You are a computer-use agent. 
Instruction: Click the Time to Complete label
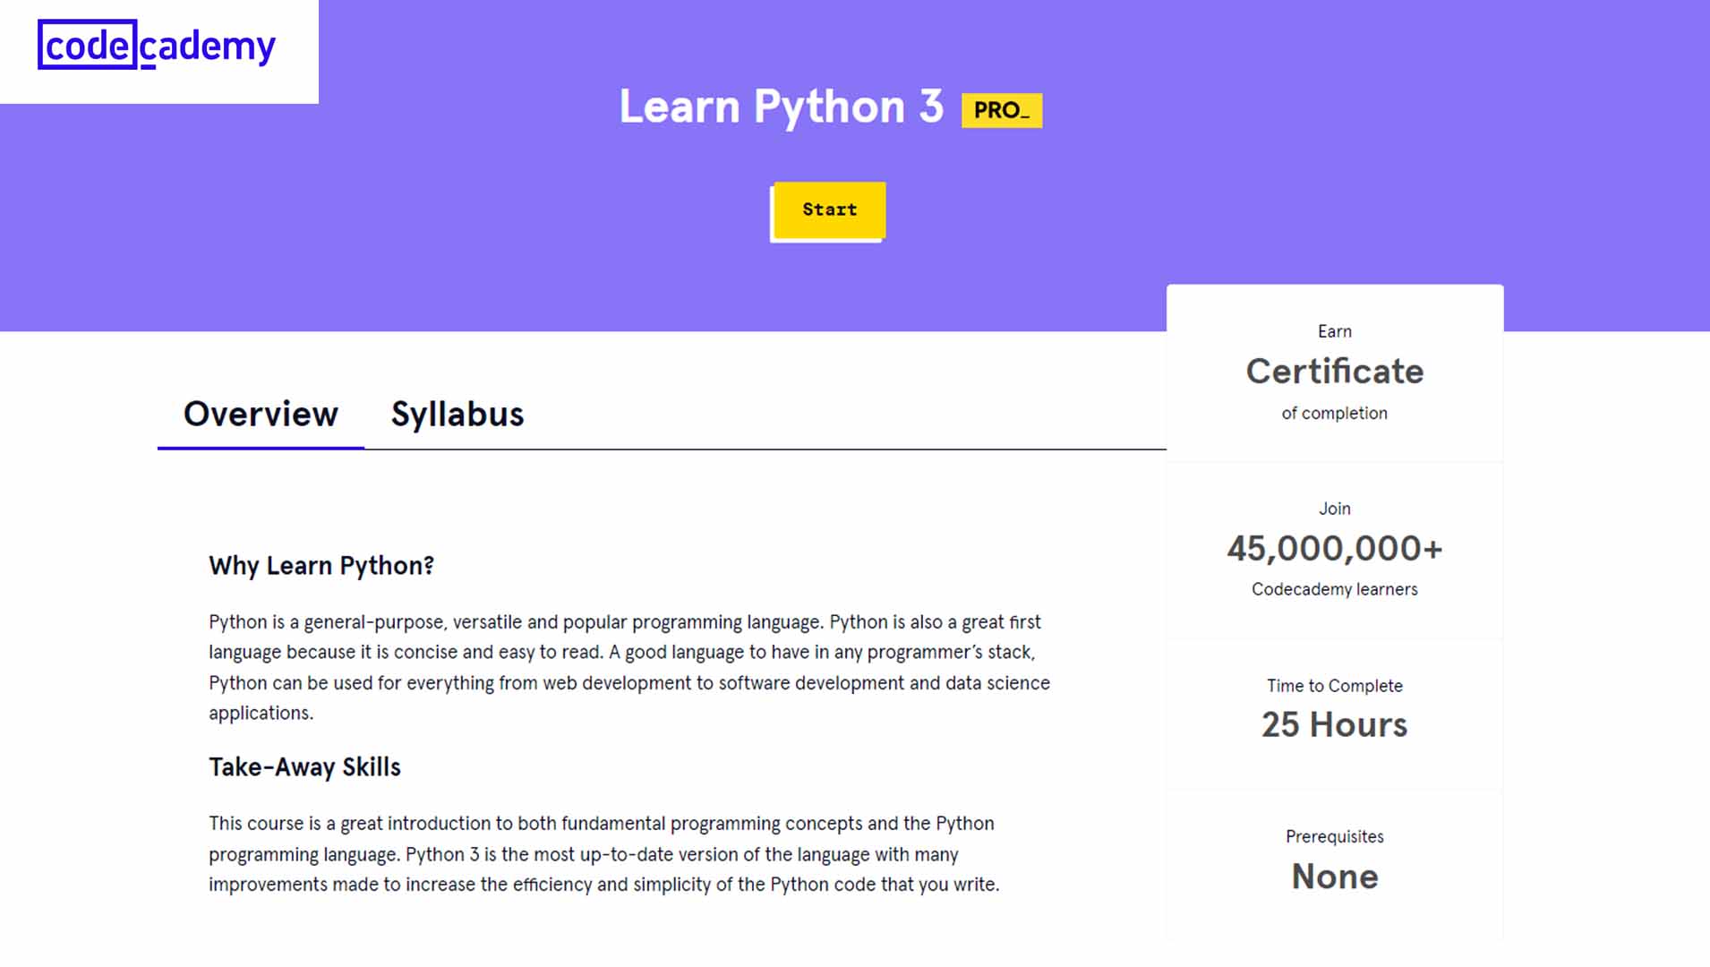pyautogui.click(x=1334, y=686)
